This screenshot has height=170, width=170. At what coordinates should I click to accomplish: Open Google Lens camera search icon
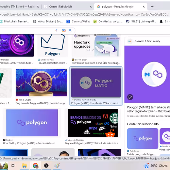64,30
